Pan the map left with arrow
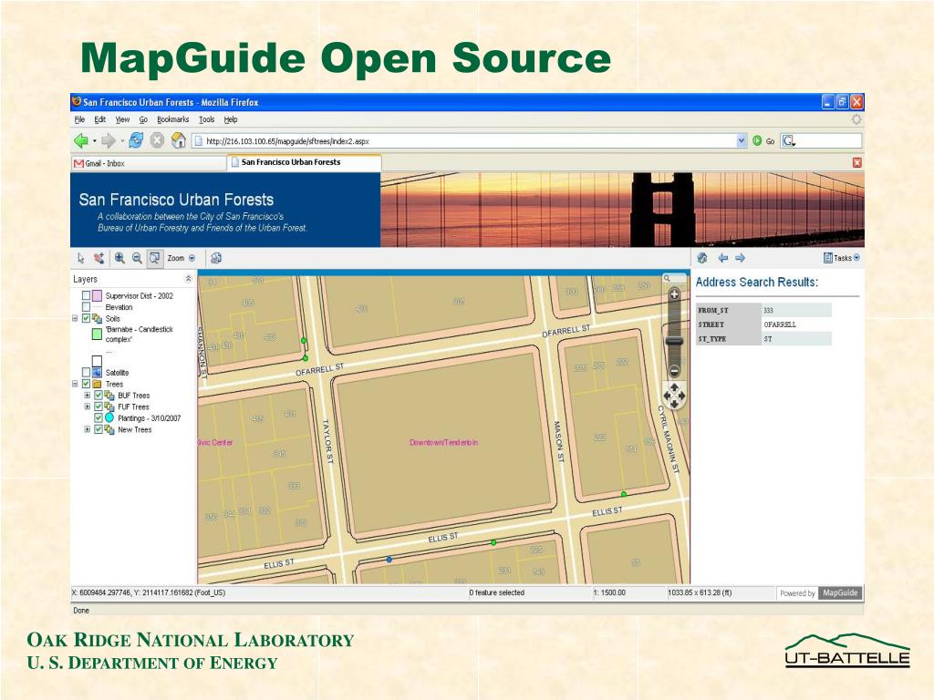 tap(667, 396)
